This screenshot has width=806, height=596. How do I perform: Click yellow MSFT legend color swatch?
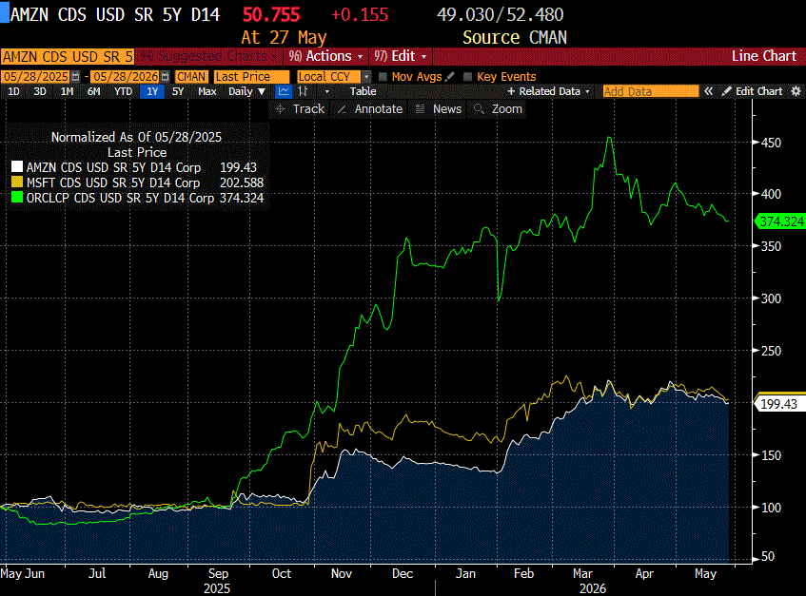17,183
